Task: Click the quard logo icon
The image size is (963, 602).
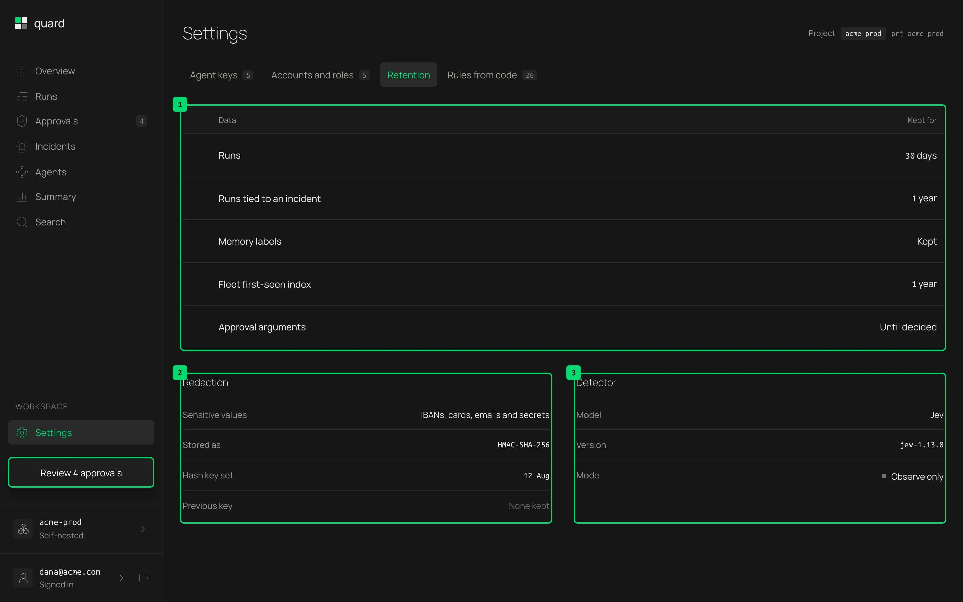Action: pos(21,23)
